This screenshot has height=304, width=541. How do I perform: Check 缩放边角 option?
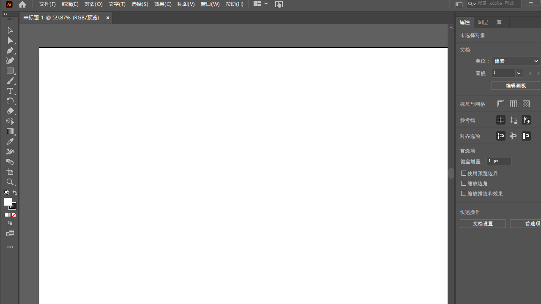[x=464, y=183]
